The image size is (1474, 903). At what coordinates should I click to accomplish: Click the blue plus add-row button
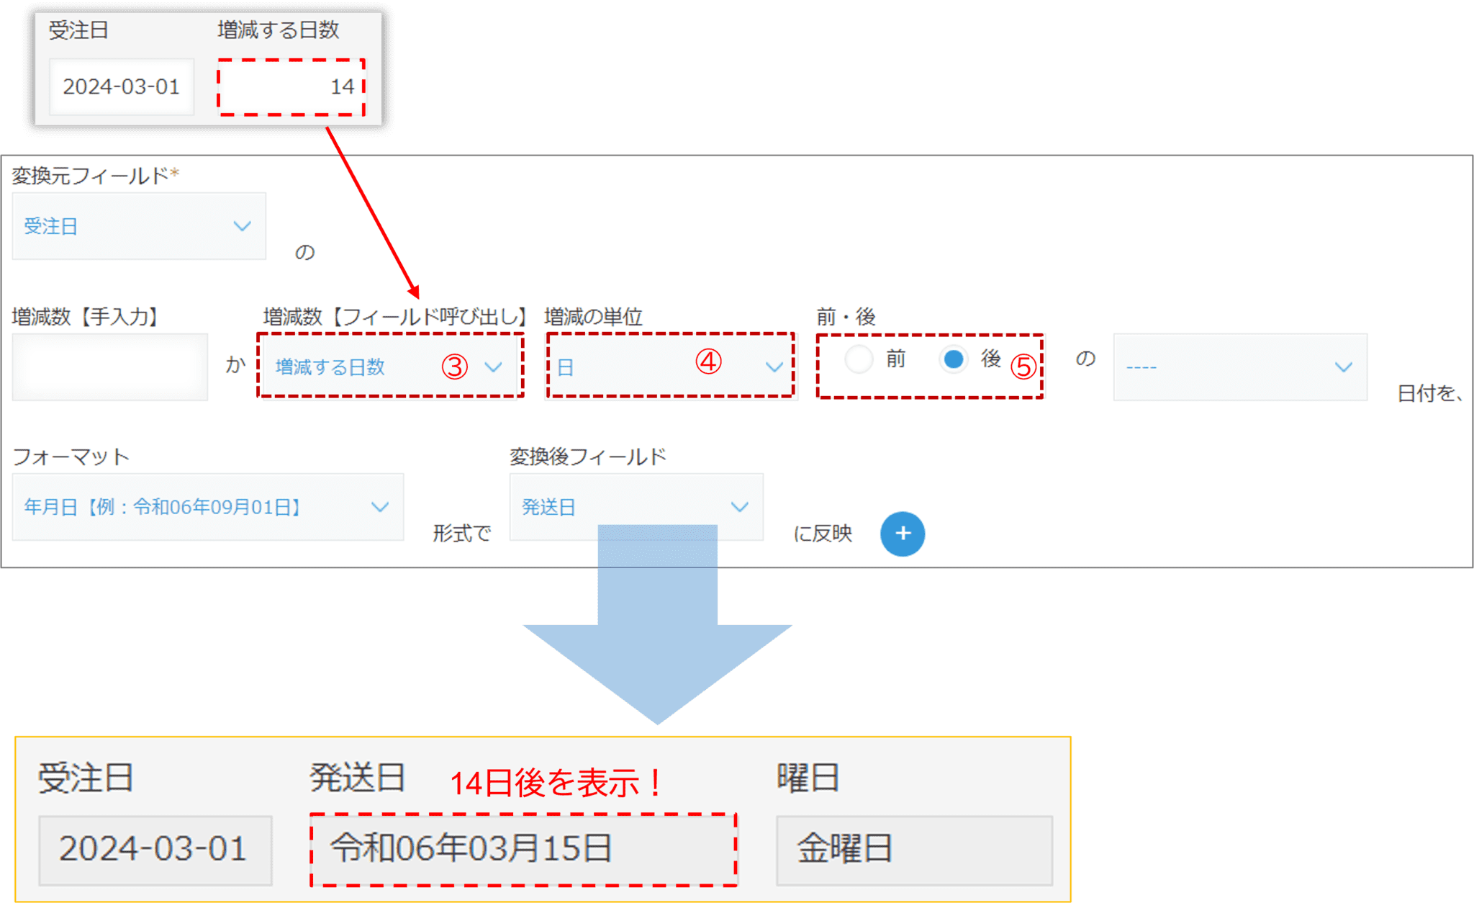coord(902,534)
